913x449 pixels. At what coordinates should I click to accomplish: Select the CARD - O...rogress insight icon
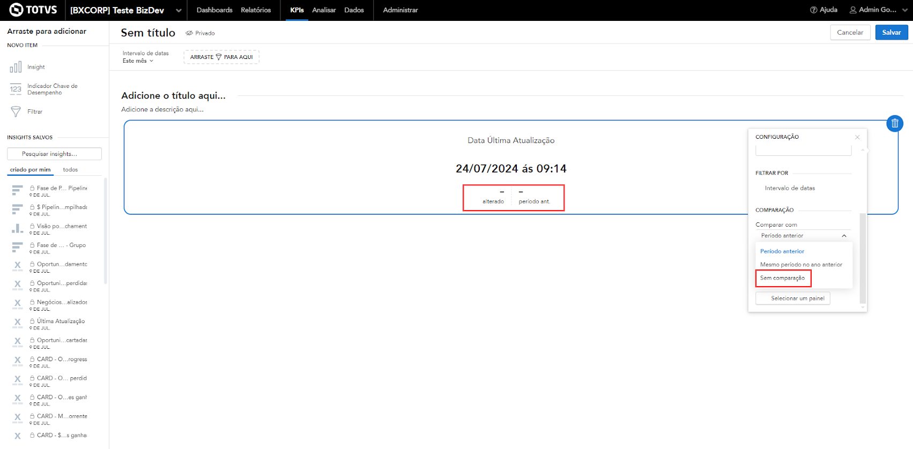pyautogui.click(x=17, y=362)
